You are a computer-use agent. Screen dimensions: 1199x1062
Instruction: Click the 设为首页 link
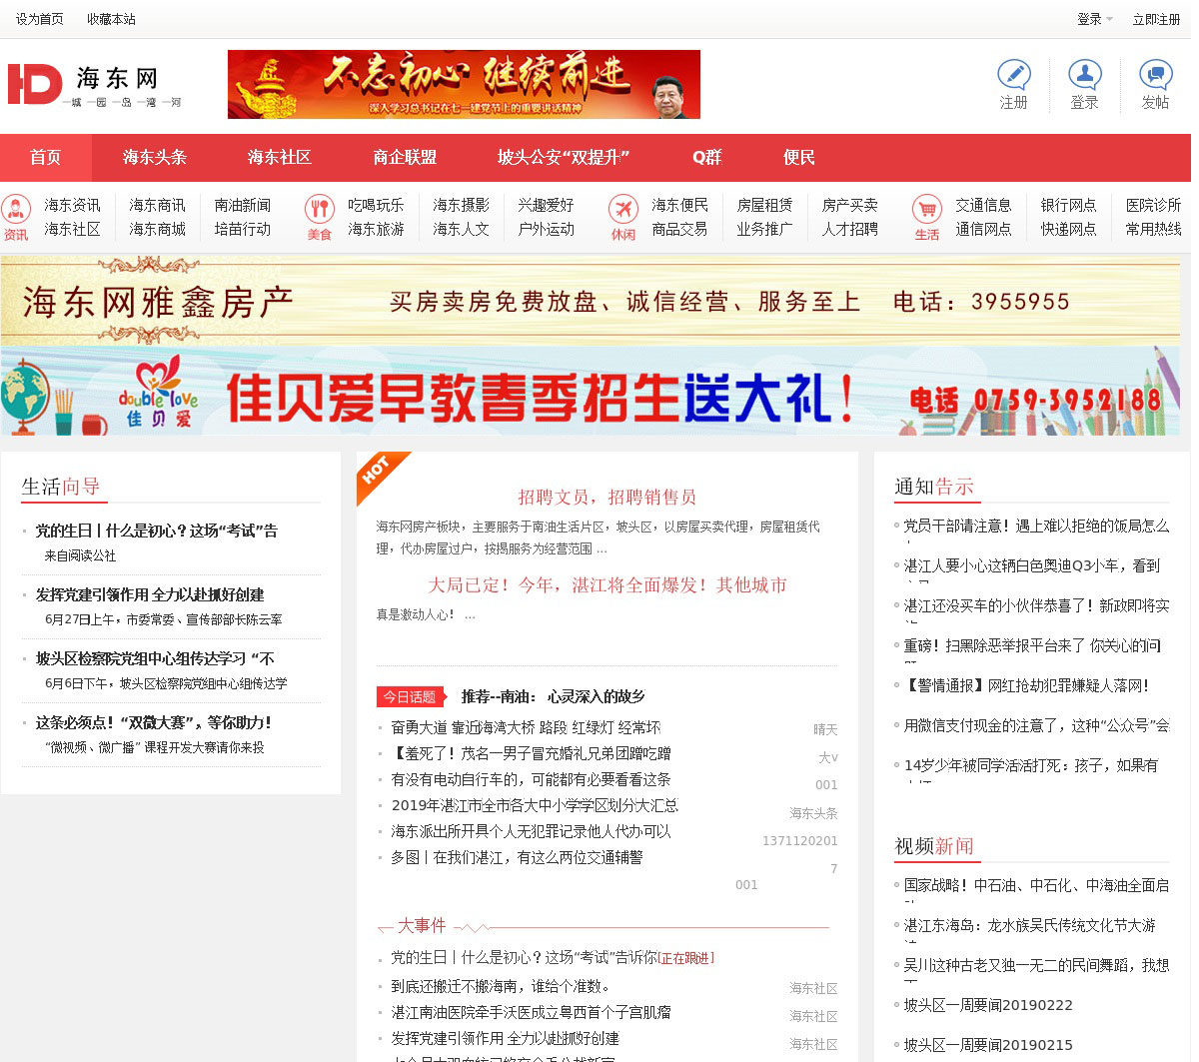(40, 19)
